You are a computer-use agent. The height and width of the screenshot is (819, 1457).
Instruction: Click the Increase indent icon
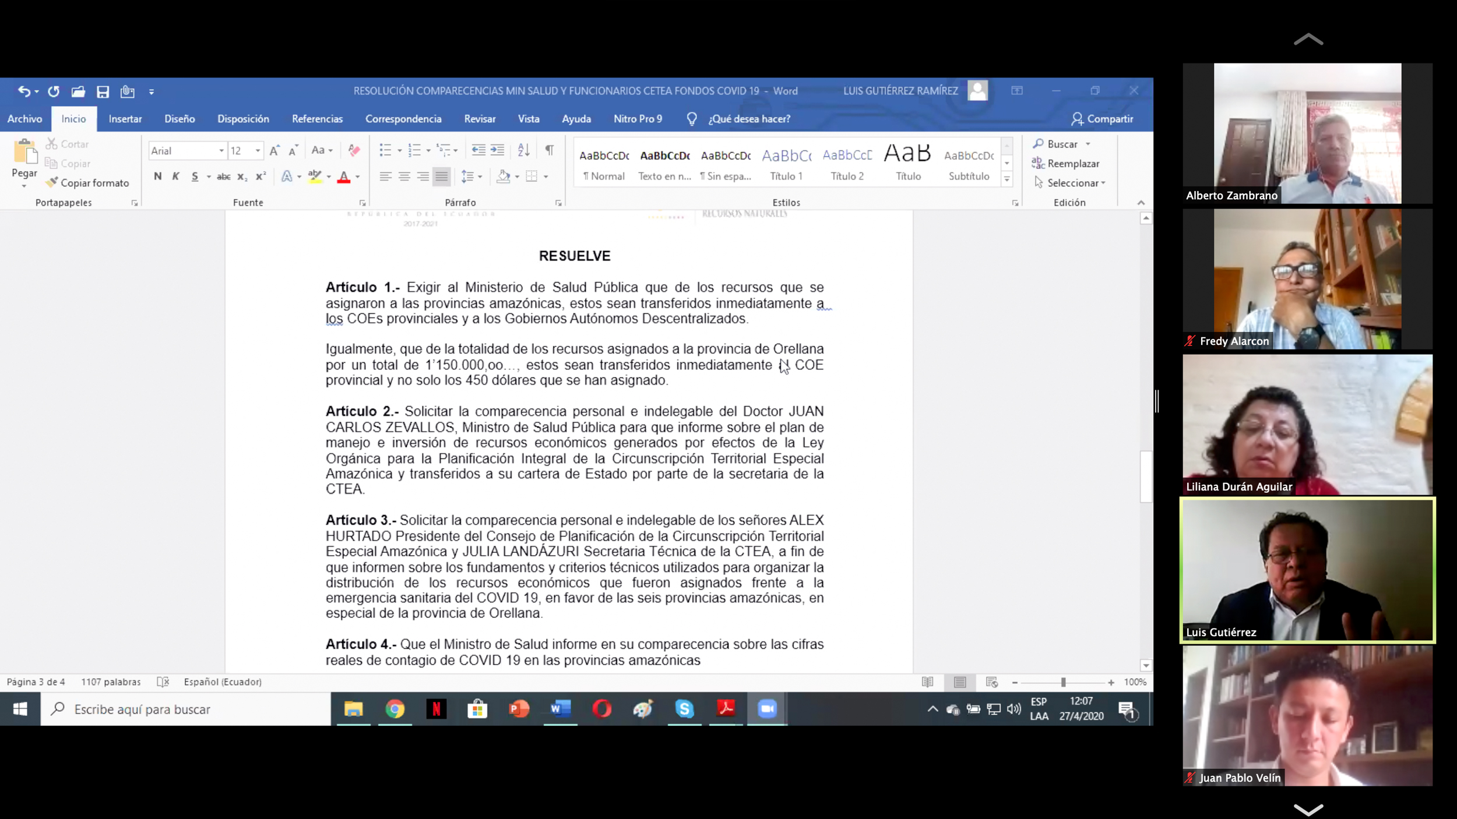pos(497,150)
